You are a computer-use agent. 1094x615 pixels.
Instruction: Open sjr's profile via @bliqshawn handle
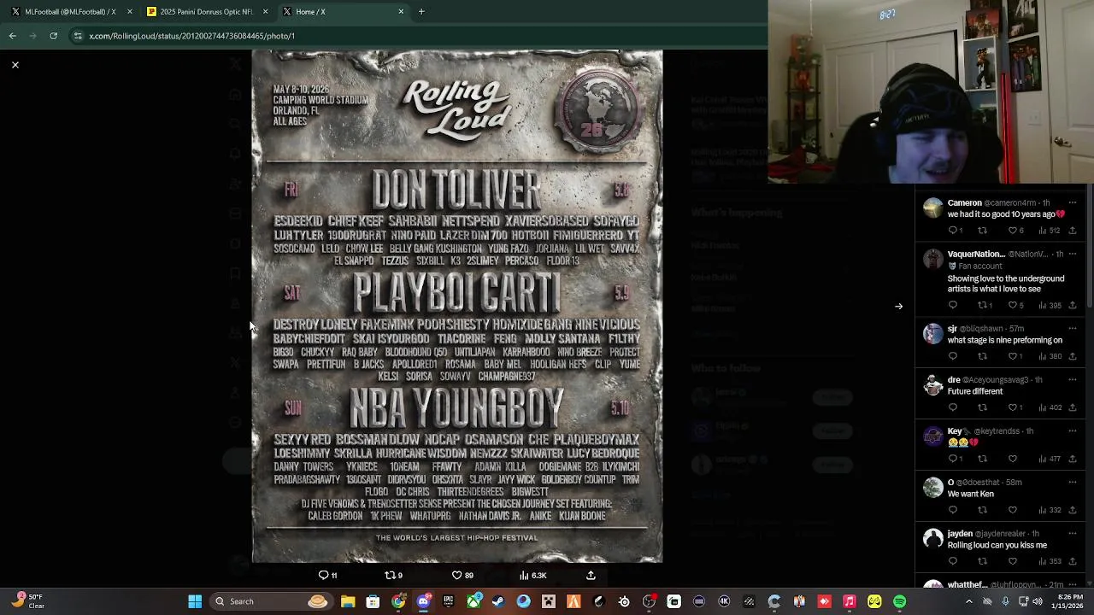[981, 329]
